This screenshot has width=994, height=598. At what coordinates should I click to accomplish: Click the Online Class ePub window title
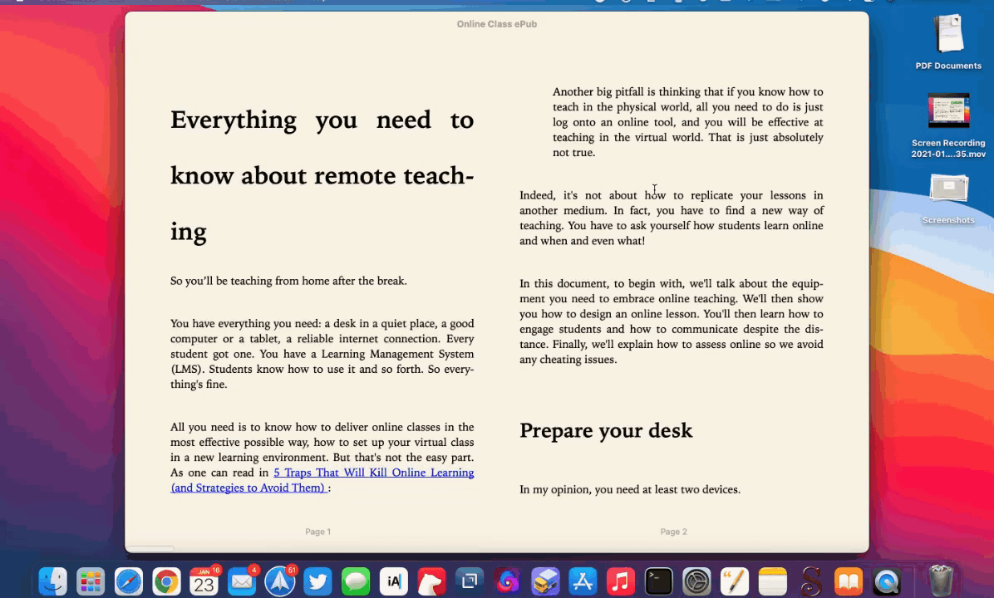click(x=496, y=24)
